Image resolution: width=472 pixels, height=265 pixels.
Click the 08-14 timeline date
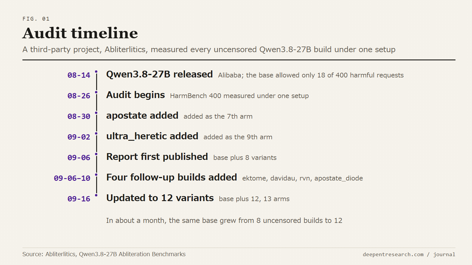[x=79, y=75]
